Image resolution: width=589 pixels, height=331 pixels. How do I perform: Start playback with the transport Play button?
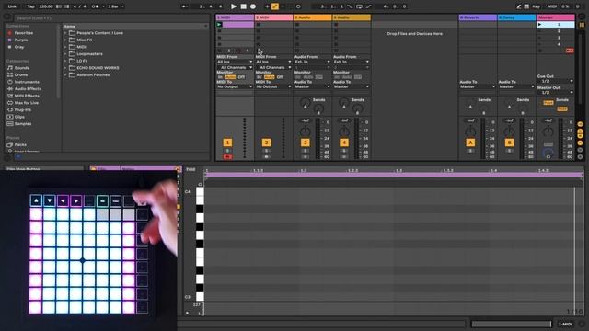click(x=234, y=6)
